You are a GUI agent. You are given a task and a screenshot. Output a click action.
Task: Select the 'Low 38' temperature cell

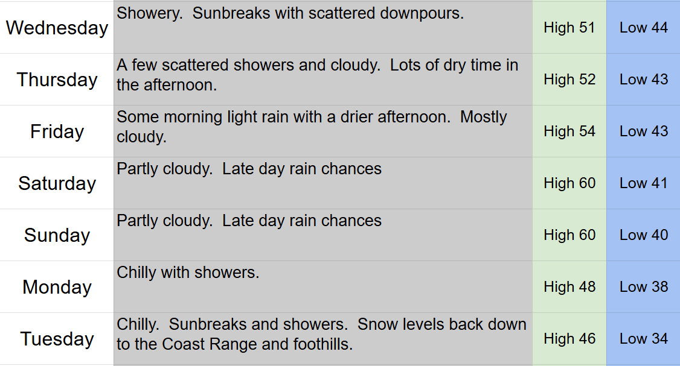point(643,287)
